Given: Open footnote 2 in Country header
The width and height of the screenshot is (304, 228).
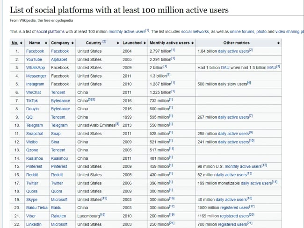Looking at the screenshot, I should pos(104,42).
